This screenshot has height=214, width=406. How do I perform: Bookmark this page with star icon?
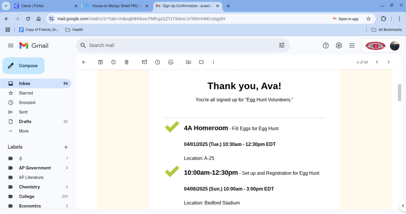coord(369,19)
